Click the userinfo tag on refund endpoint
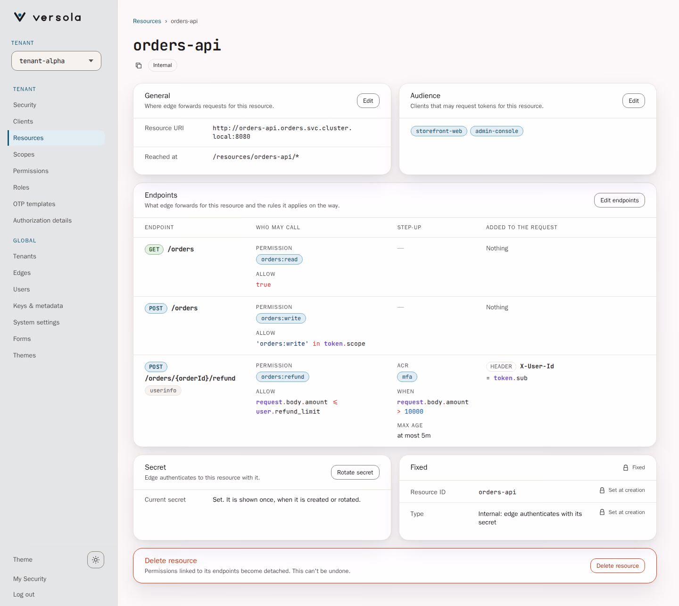This screenshot has height=606, width=679. point(163,390)
